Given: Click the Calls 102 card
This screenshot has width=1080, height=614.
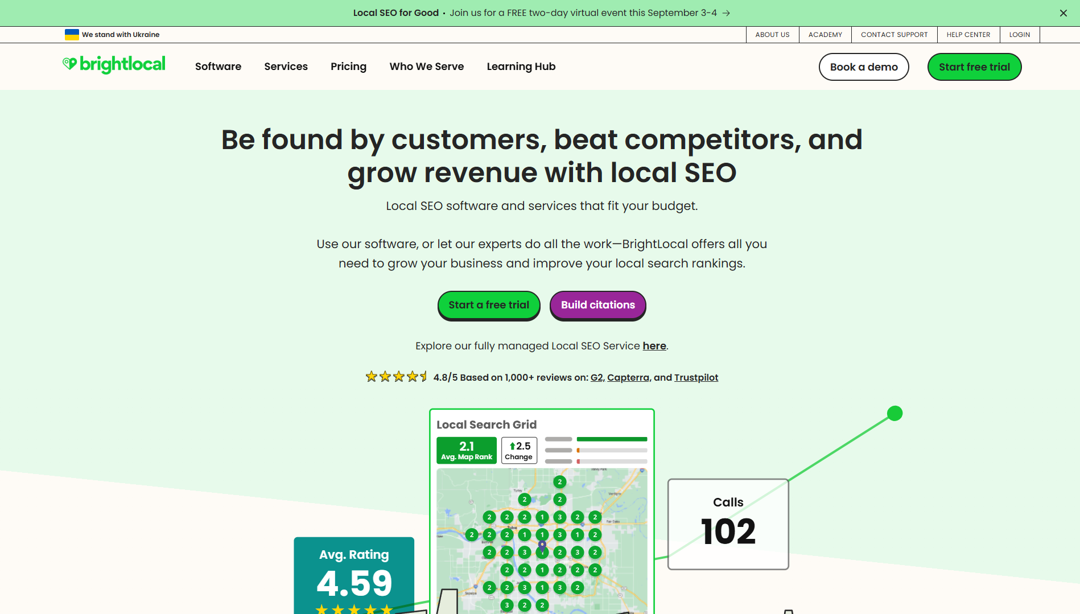Looking at the screenshot, I should coord(728,524).
